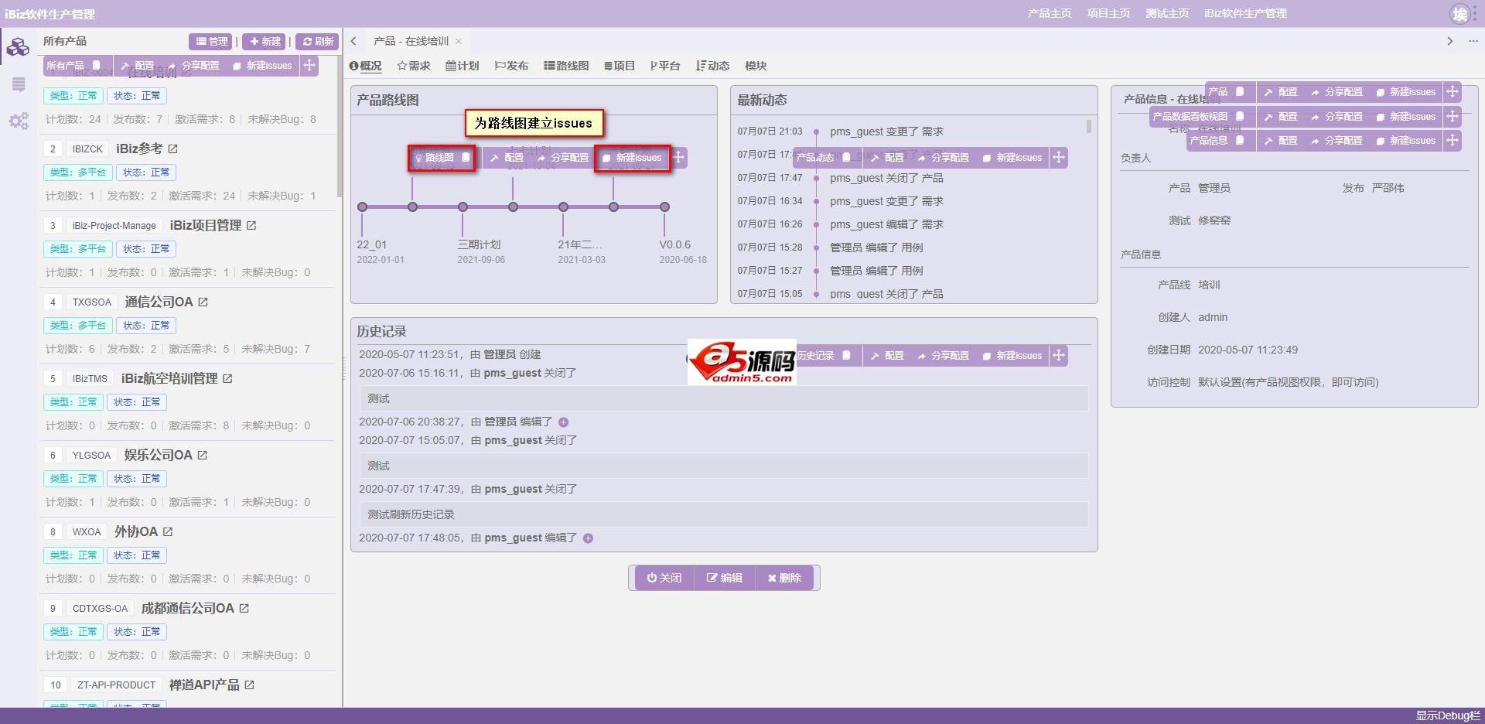Select the 22_01 roadmap timeline node
The height and width of the screenshot is (724, 1485).
tap(362, 207)
